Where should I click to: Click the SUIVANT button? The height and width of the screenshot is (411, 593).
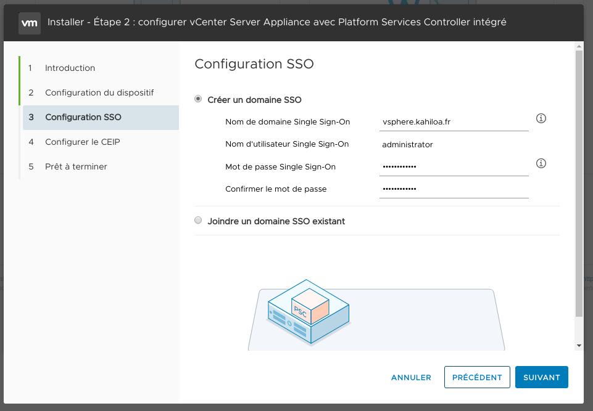tap(541, 377)
